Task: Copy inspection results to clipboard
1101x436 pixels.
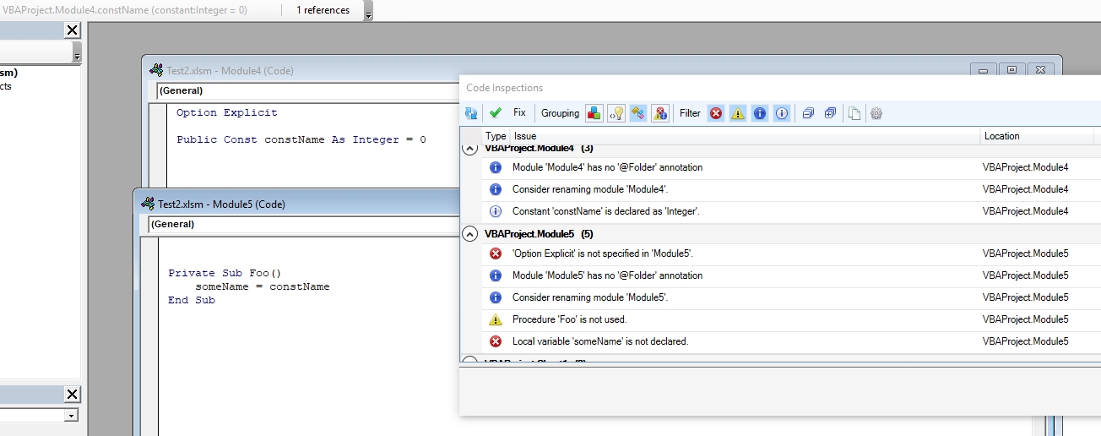Action: pos(854,113)
